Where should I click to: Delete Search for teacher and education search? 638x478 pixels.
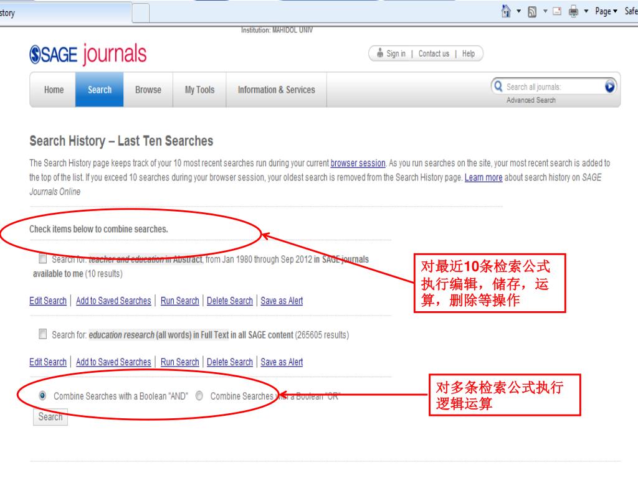[230, 301]
